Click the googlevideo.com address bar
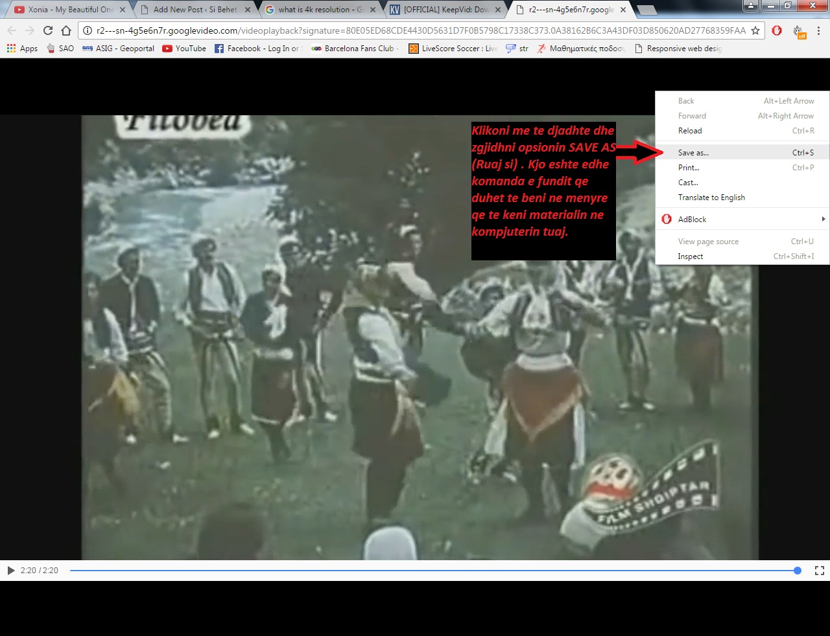 click(x=421, y=30)
